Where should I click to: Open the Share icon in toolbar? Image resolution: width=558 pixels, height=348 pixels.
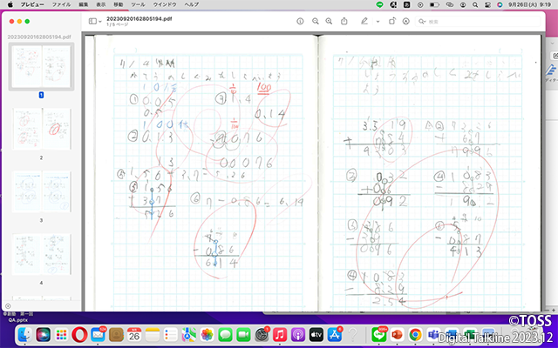pos(344,20)
